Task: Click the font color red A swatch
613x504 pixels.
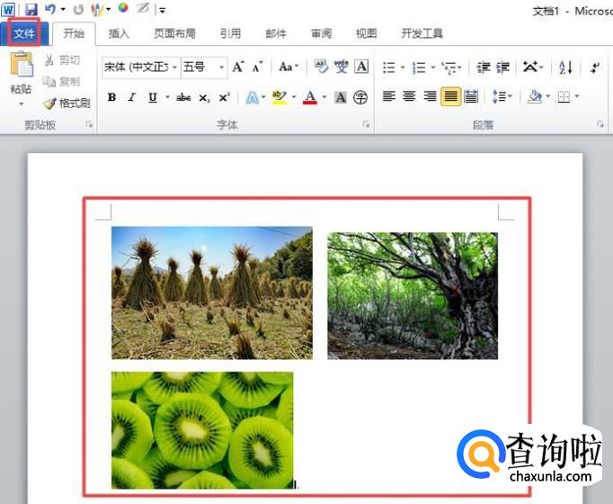Action: click(309, 97)
